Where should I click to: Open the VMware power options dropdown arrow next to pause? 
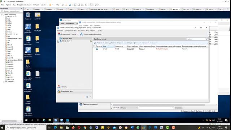pyautogui.click(x=53, y=5)
